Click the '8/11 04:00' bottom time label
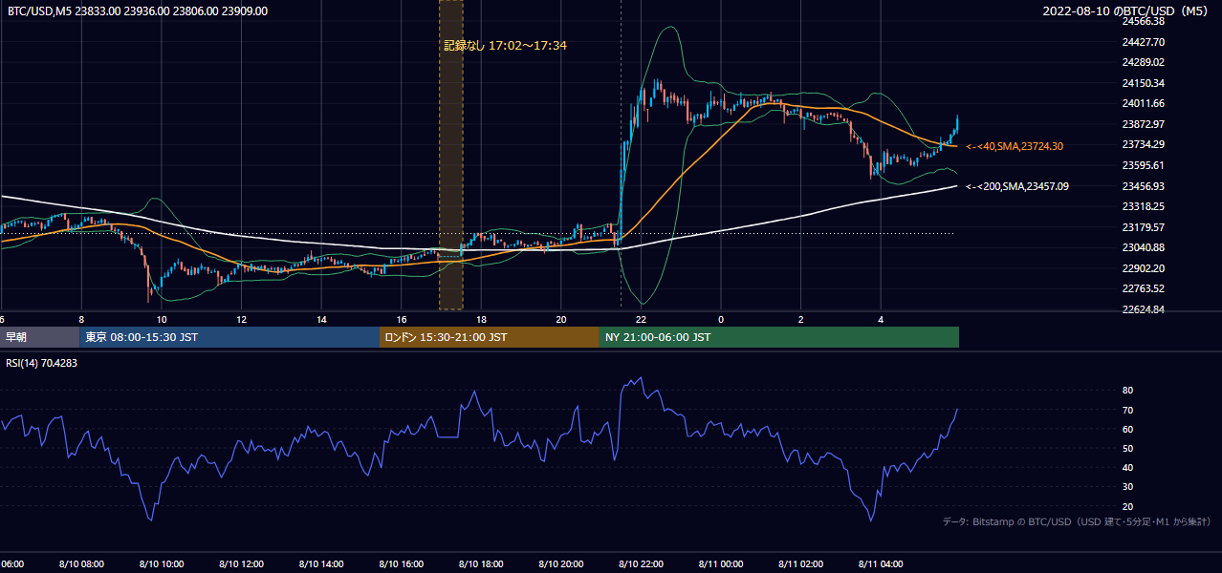The width and height of the screenshot is (1222, 573). click(x=881, y=563)
